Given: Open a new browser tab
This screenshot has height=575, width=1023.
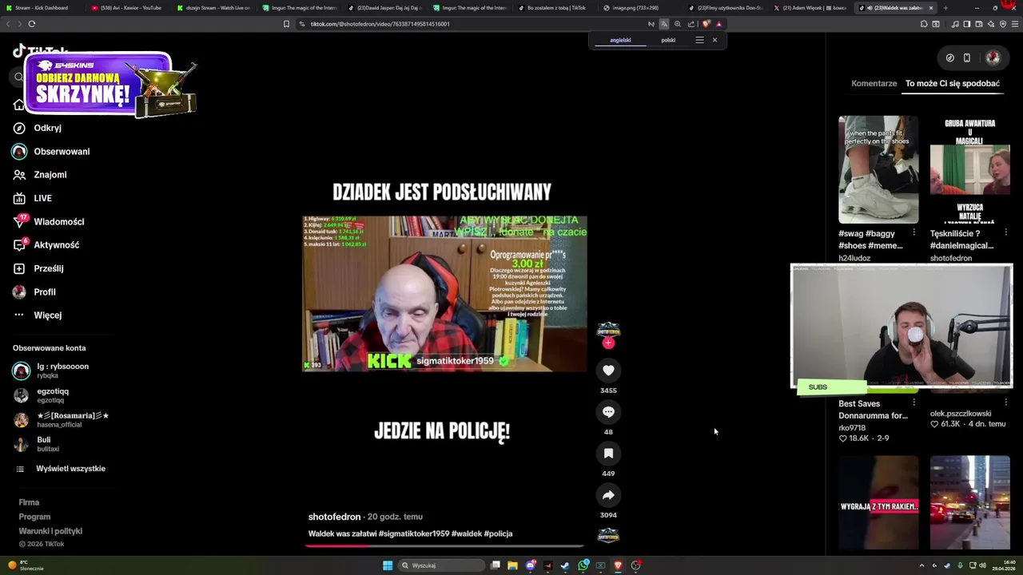Looking at the screenshot, I should coord(945,8).
